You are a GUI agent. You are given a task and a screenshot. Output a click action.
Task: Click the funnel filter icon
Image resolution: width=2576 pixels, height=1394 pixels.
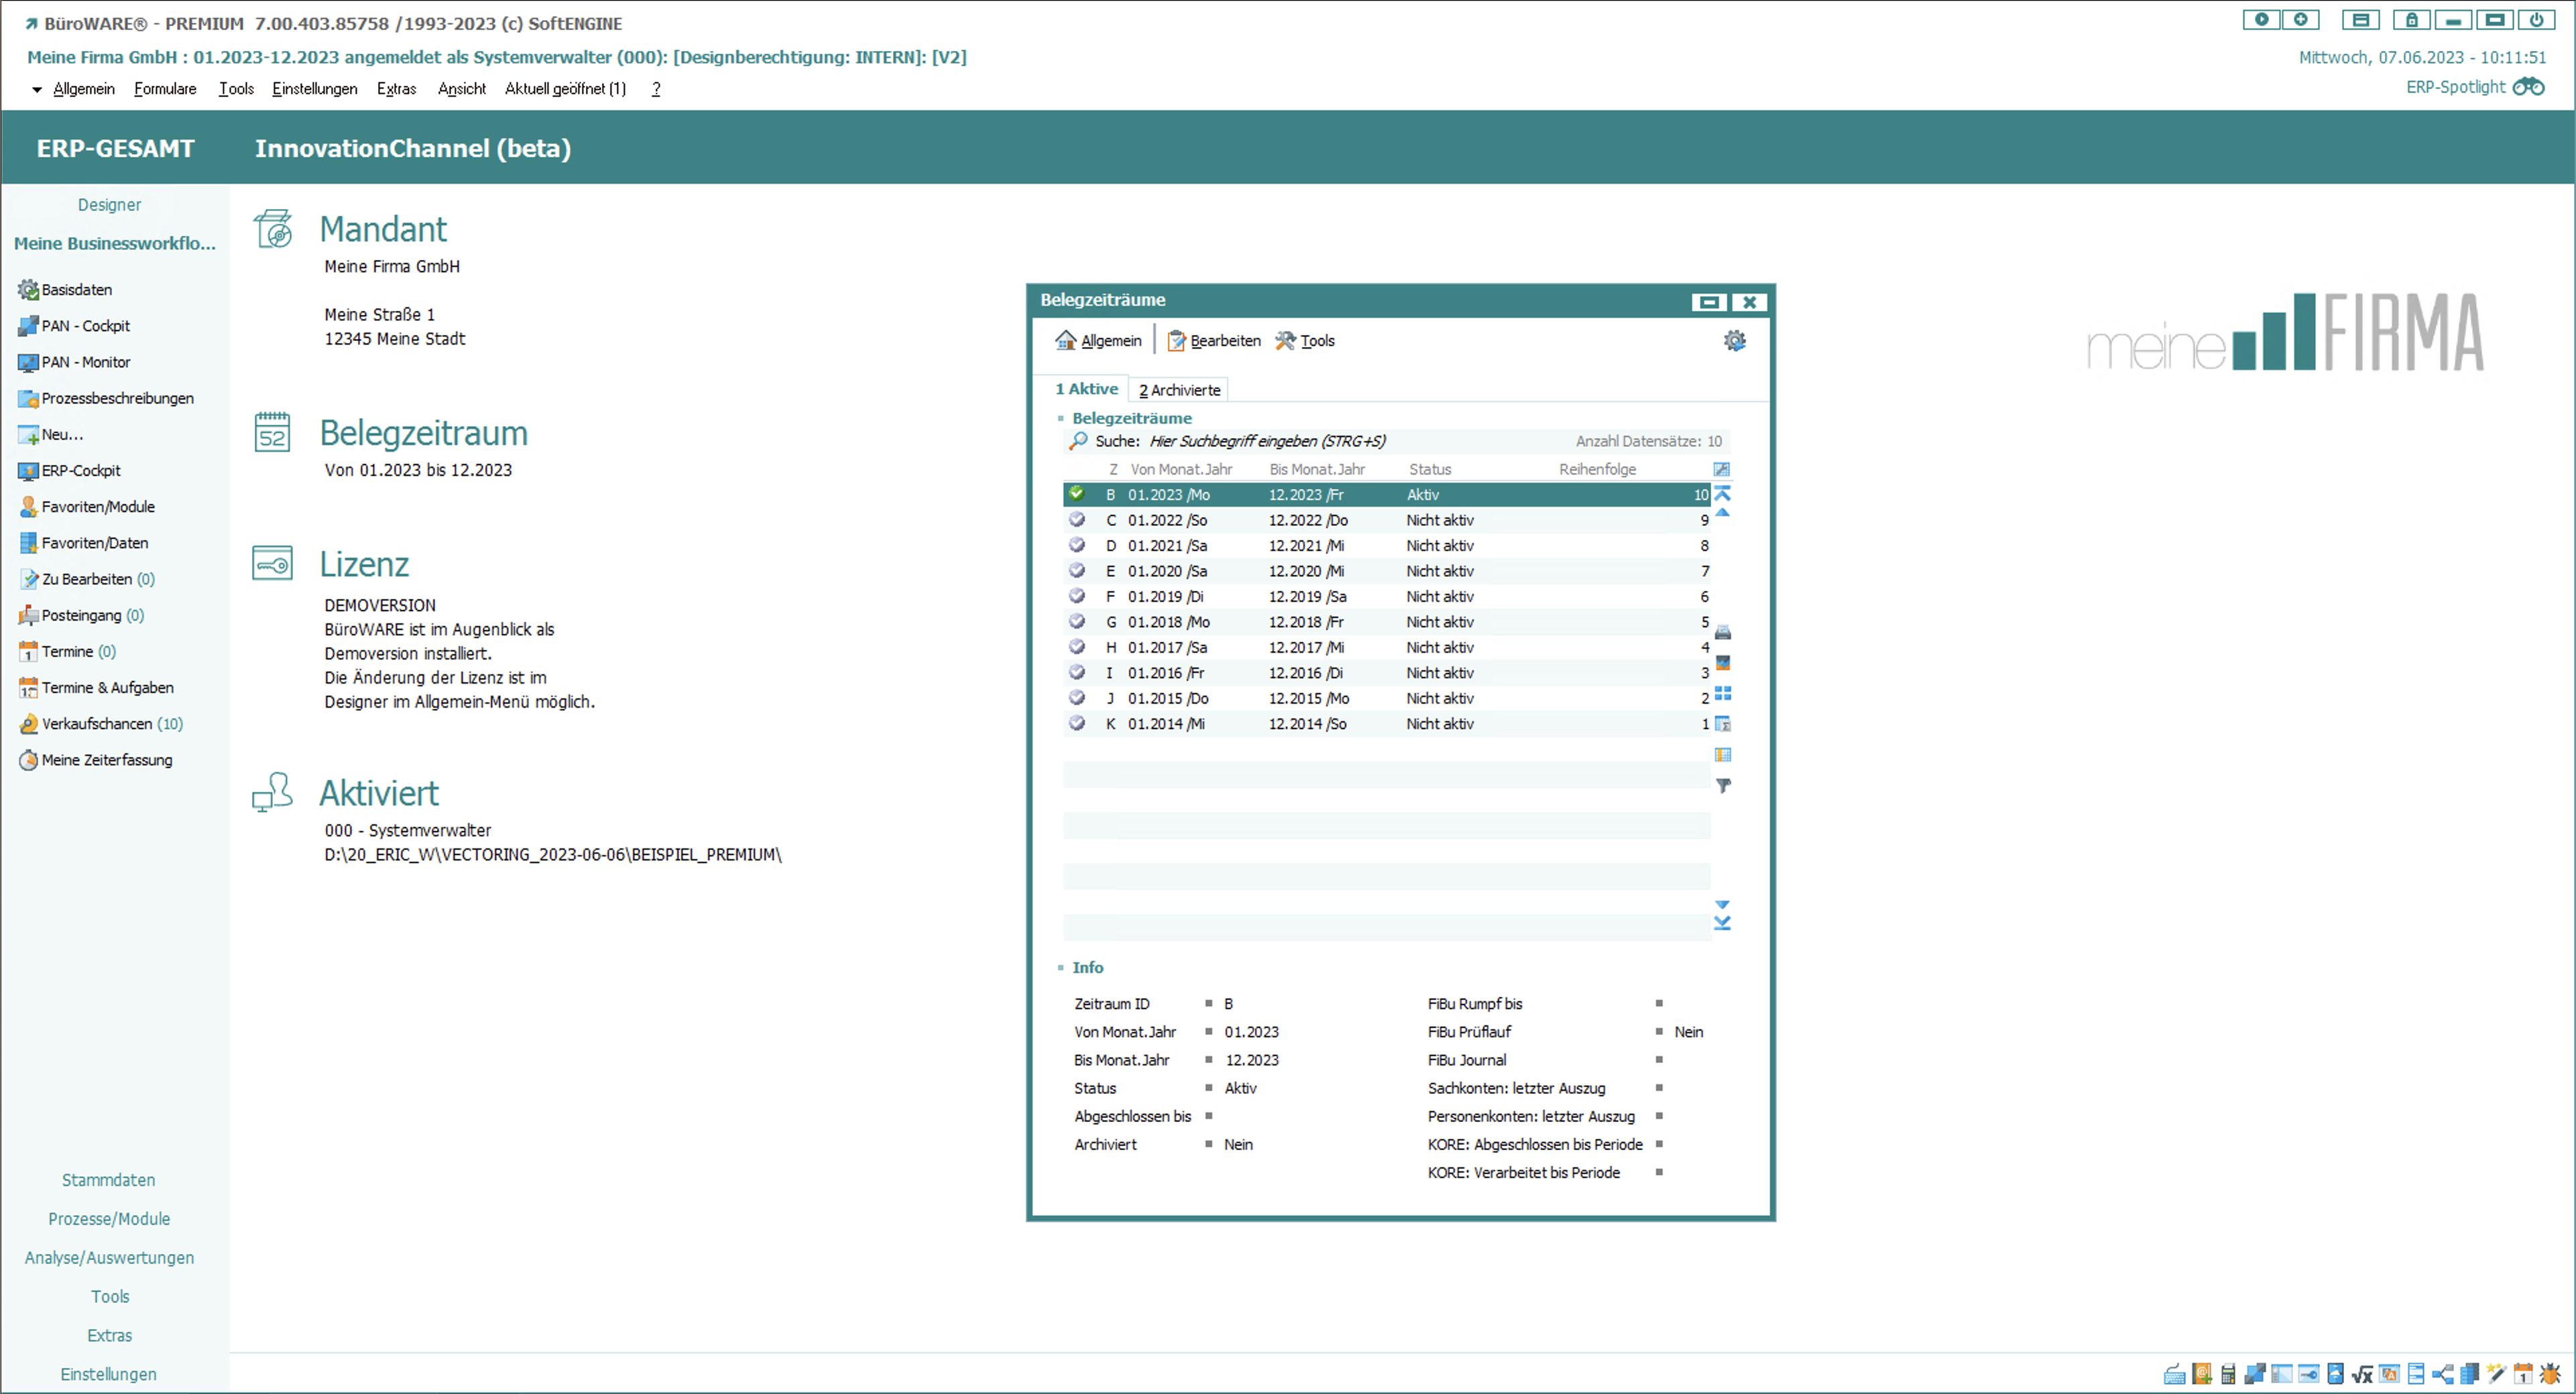click(1722, 786)
